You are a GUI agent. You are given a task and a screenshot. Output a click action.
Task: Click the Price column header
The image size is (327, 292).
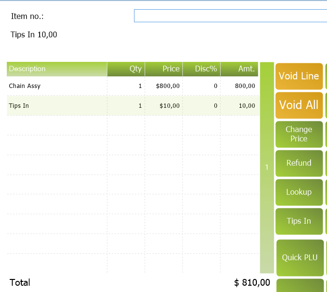pyautogui.click(x=163, y=69)
